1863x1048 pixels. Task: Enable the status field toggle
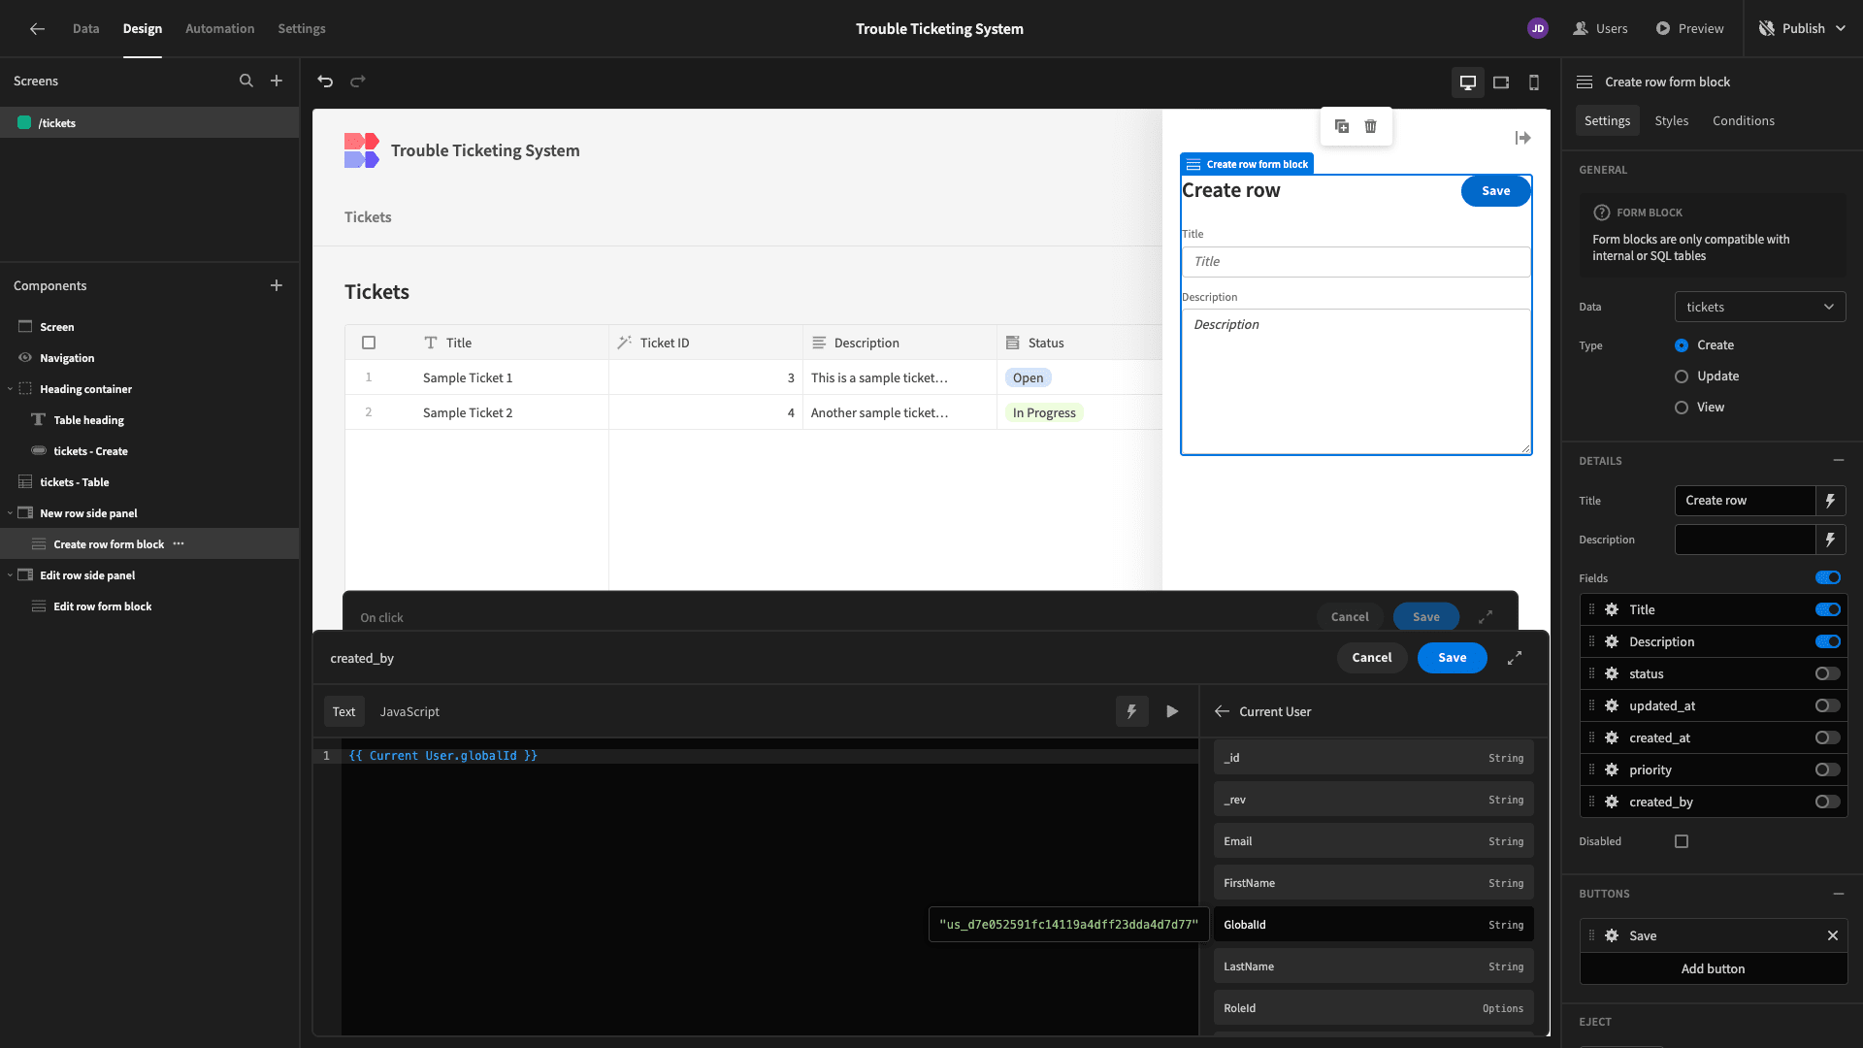(x=1828, y=674)
